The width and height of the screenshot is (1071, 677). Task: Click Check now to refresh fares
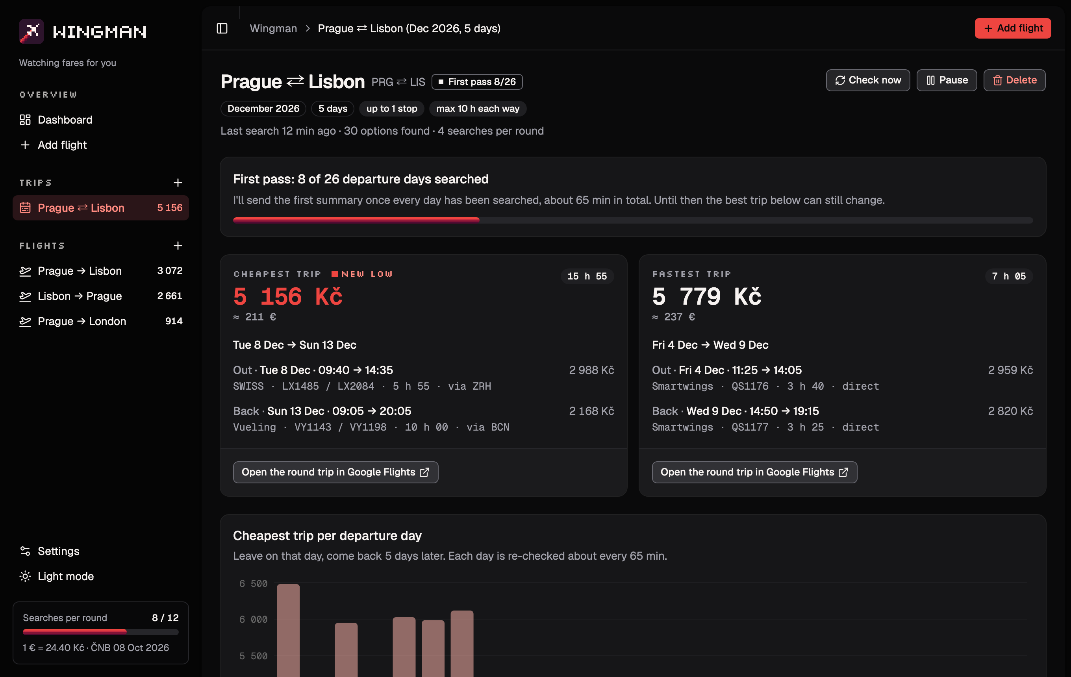[868, 80]
